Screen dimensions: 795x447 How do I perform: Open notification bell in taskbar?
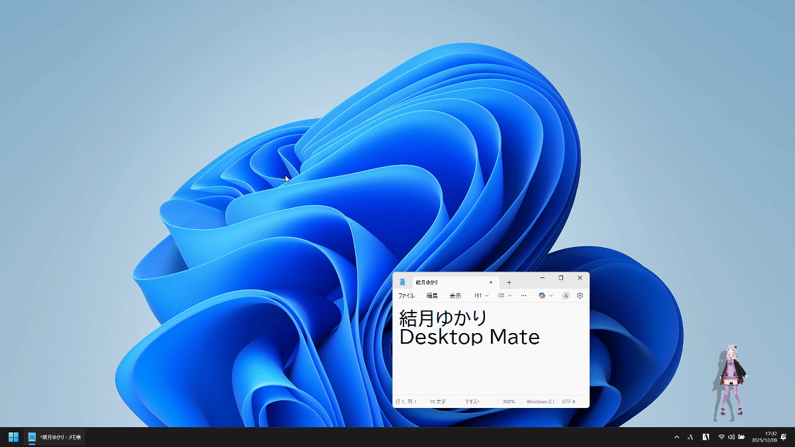[784, 437]
